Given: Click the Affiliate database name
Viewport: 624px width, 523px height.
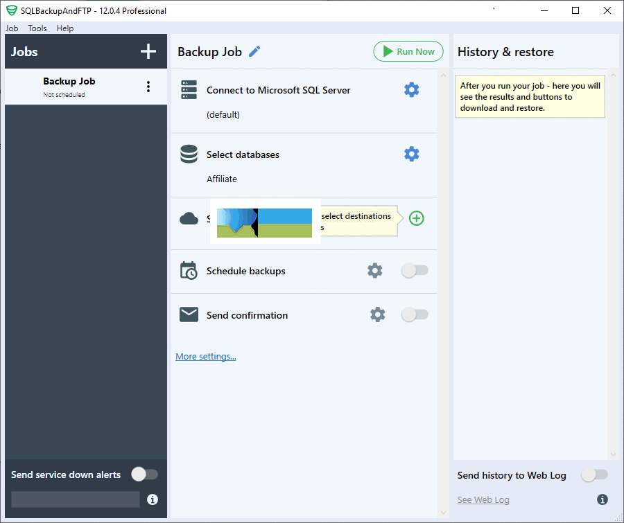Looking at the screenshot, I should pos(222,179).
